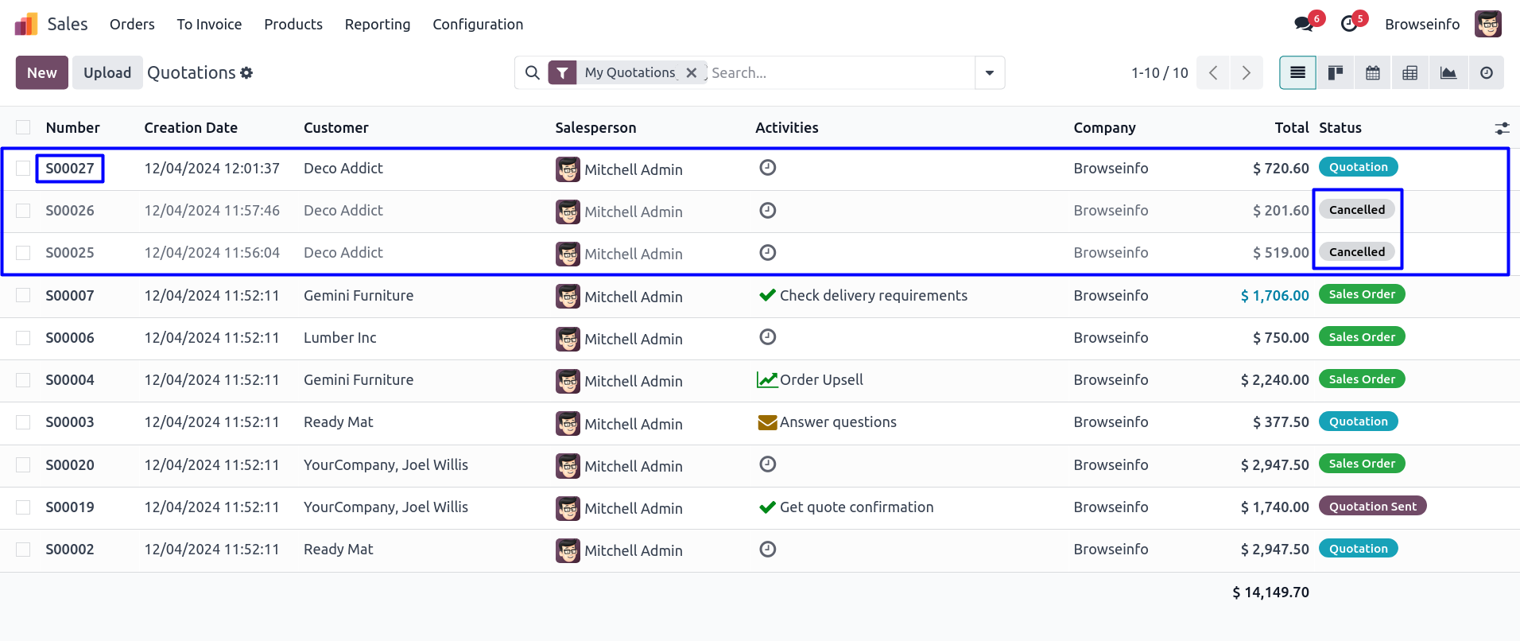Click activity clock icon for S00027
Viewport: 1520px width, 641px height.
point(767,168)
